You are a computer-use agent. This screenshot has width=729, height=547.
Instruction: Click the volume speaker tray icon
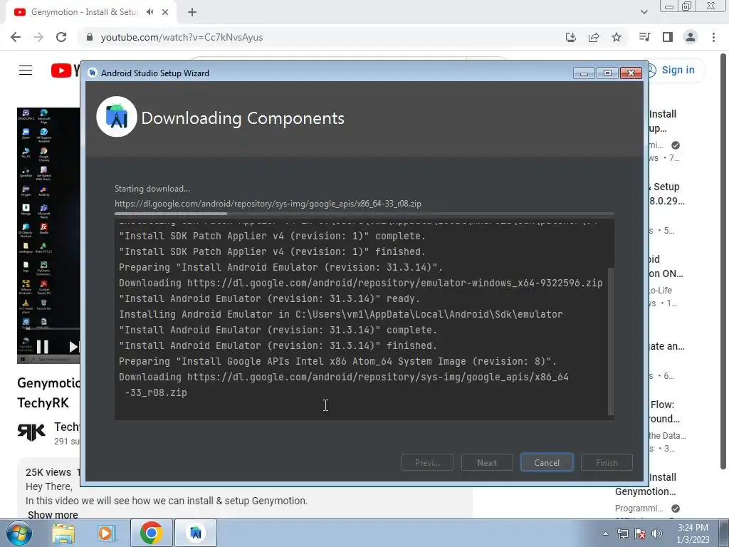[657, 533]
